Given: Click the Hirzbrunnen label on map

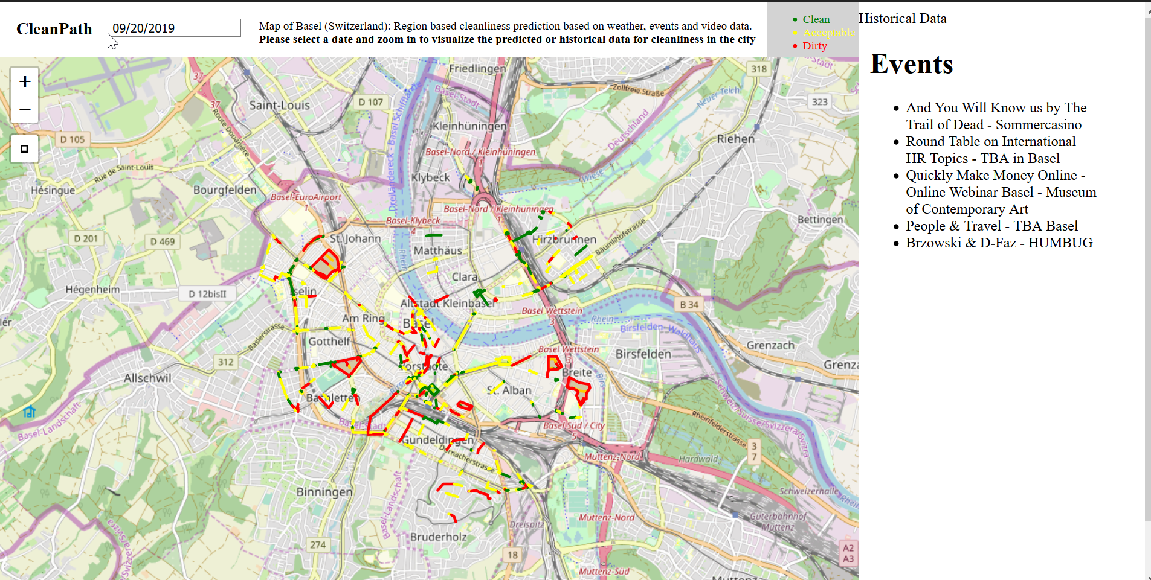Looking at the screenshot, I should [x=564, y=240].
